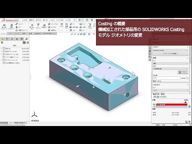192x144 pixels.
Task: Select the Lofted Boss (ロフト) tool
Action: 18,27
